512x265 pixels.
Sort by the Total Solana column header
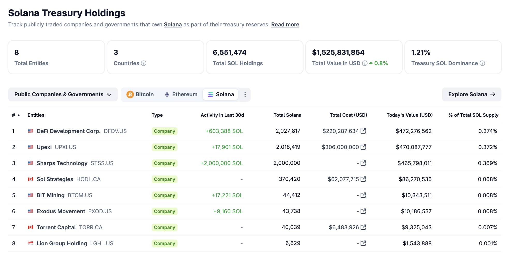pyautogui.click(x=288, y=115)
